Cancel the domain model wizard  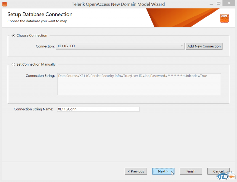click(x=218, y=171)
